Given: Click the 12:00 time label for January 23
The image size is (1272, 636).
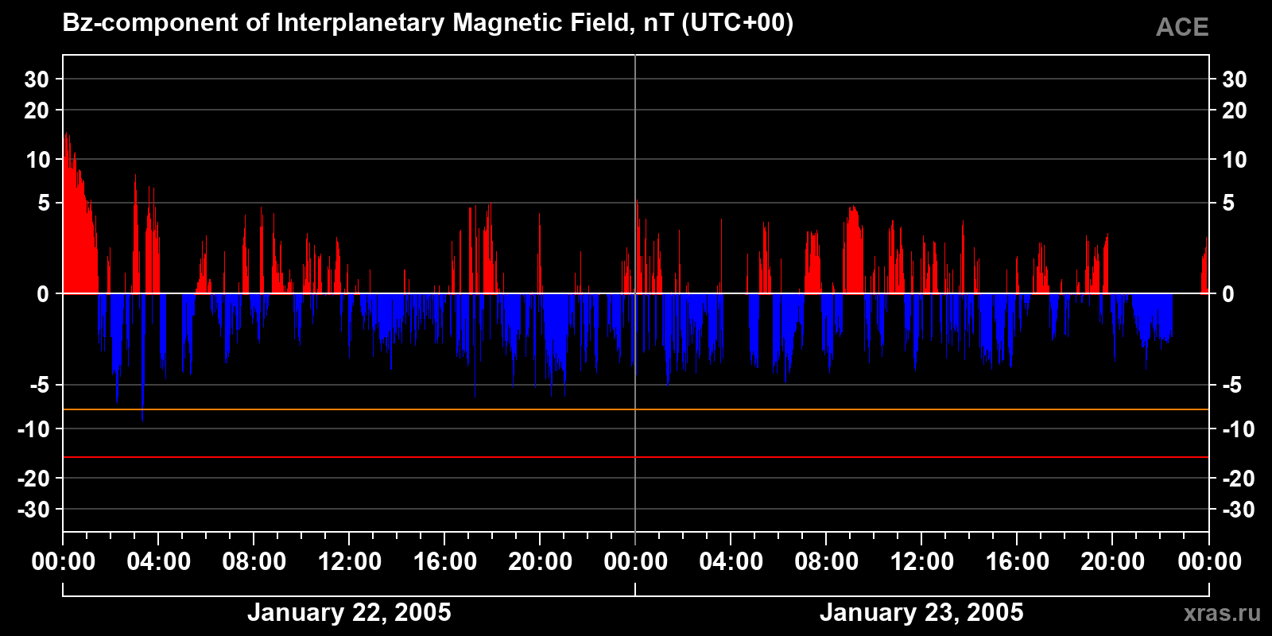Looking at the screenshot, I should 922,562.
